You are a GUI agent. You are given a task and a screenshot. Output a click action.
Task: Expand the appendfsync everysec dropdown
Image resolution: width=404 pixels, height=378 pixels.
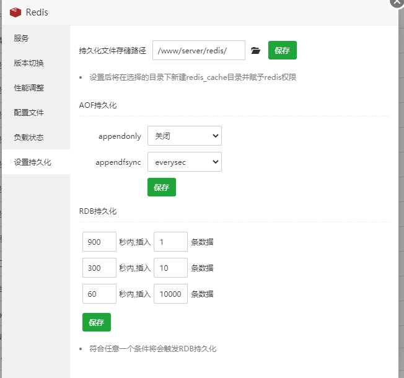(185, 162)
